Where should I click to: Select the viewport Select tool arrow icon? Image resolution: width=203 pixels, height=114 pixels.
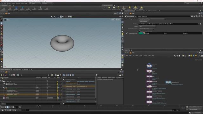(1, 20)
